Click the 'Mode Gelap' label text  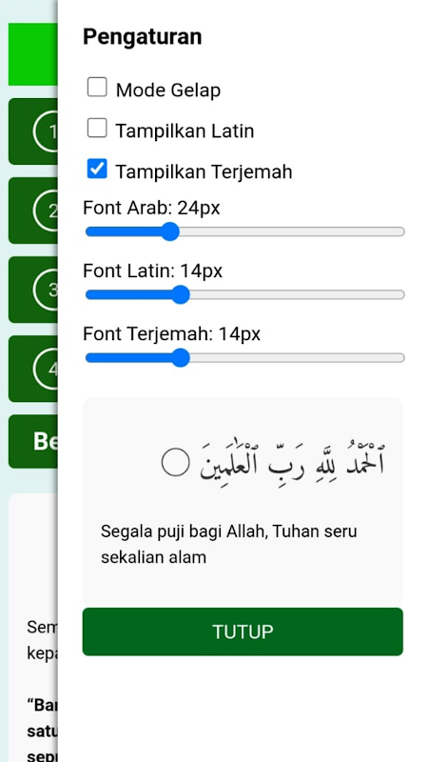tap(168, 90)
